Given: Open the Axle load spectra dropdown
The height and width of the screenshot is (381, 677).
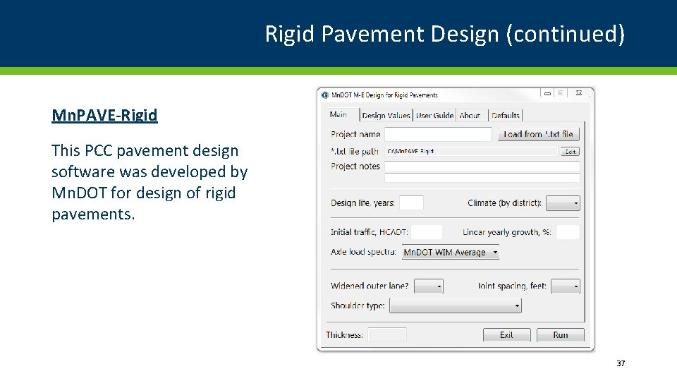Looking at the screenshot, I should click(x=451, y=253).
